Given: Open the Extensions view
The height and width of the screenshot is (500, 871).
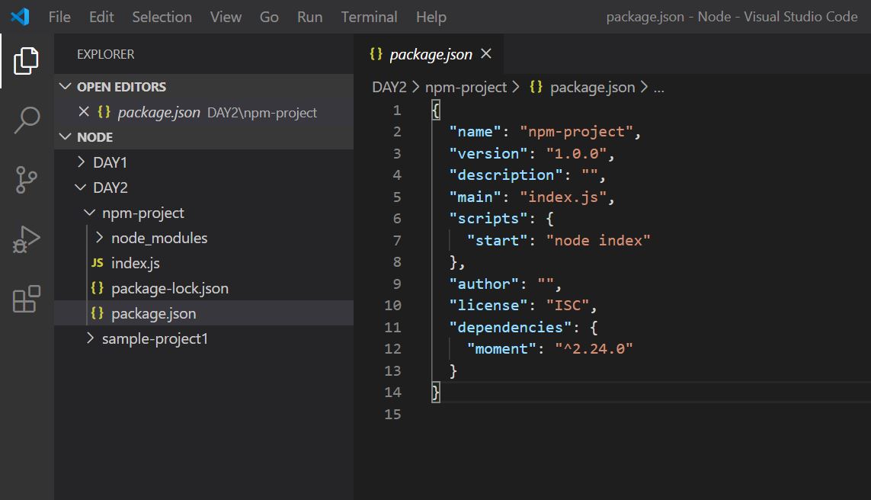Looking at the screenshot, I should tap(26, 299).
